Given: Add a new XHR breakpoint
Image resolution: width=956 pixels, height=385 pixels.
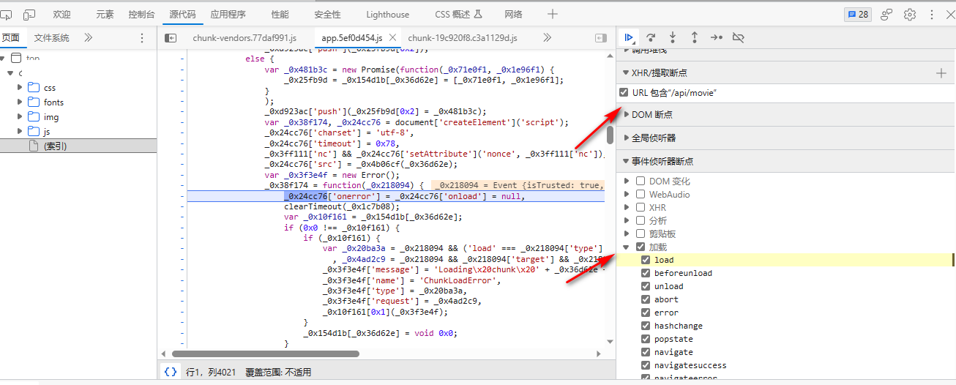Looking at the screenshot, I should coord(941,72).
